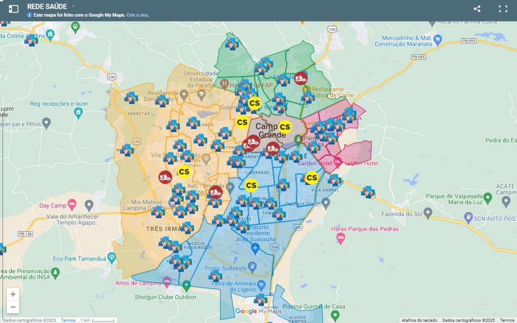Image resolution: width=517 pixels, height=323 pixels.
Task: Click the Eco Park Tamanduá marker
Action: (x=111, y=259)
